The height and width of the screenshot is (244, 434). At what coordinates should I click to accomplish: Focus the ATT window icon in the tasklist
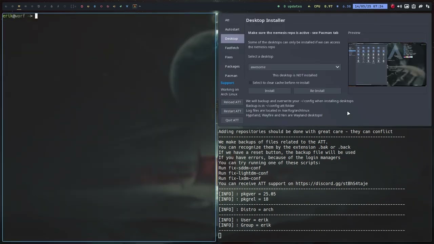pyautogui.click(x=135, y=6)
